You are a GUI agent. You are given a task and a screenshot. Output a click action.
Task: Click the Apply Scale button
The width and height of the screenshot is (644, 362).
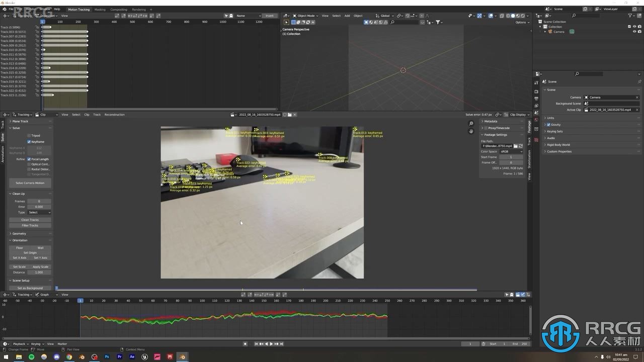40,266
